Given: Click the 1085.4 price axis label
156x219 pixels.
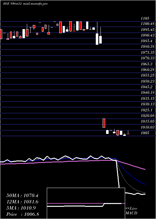Looking at the screenshot, I should click(147, 41).
